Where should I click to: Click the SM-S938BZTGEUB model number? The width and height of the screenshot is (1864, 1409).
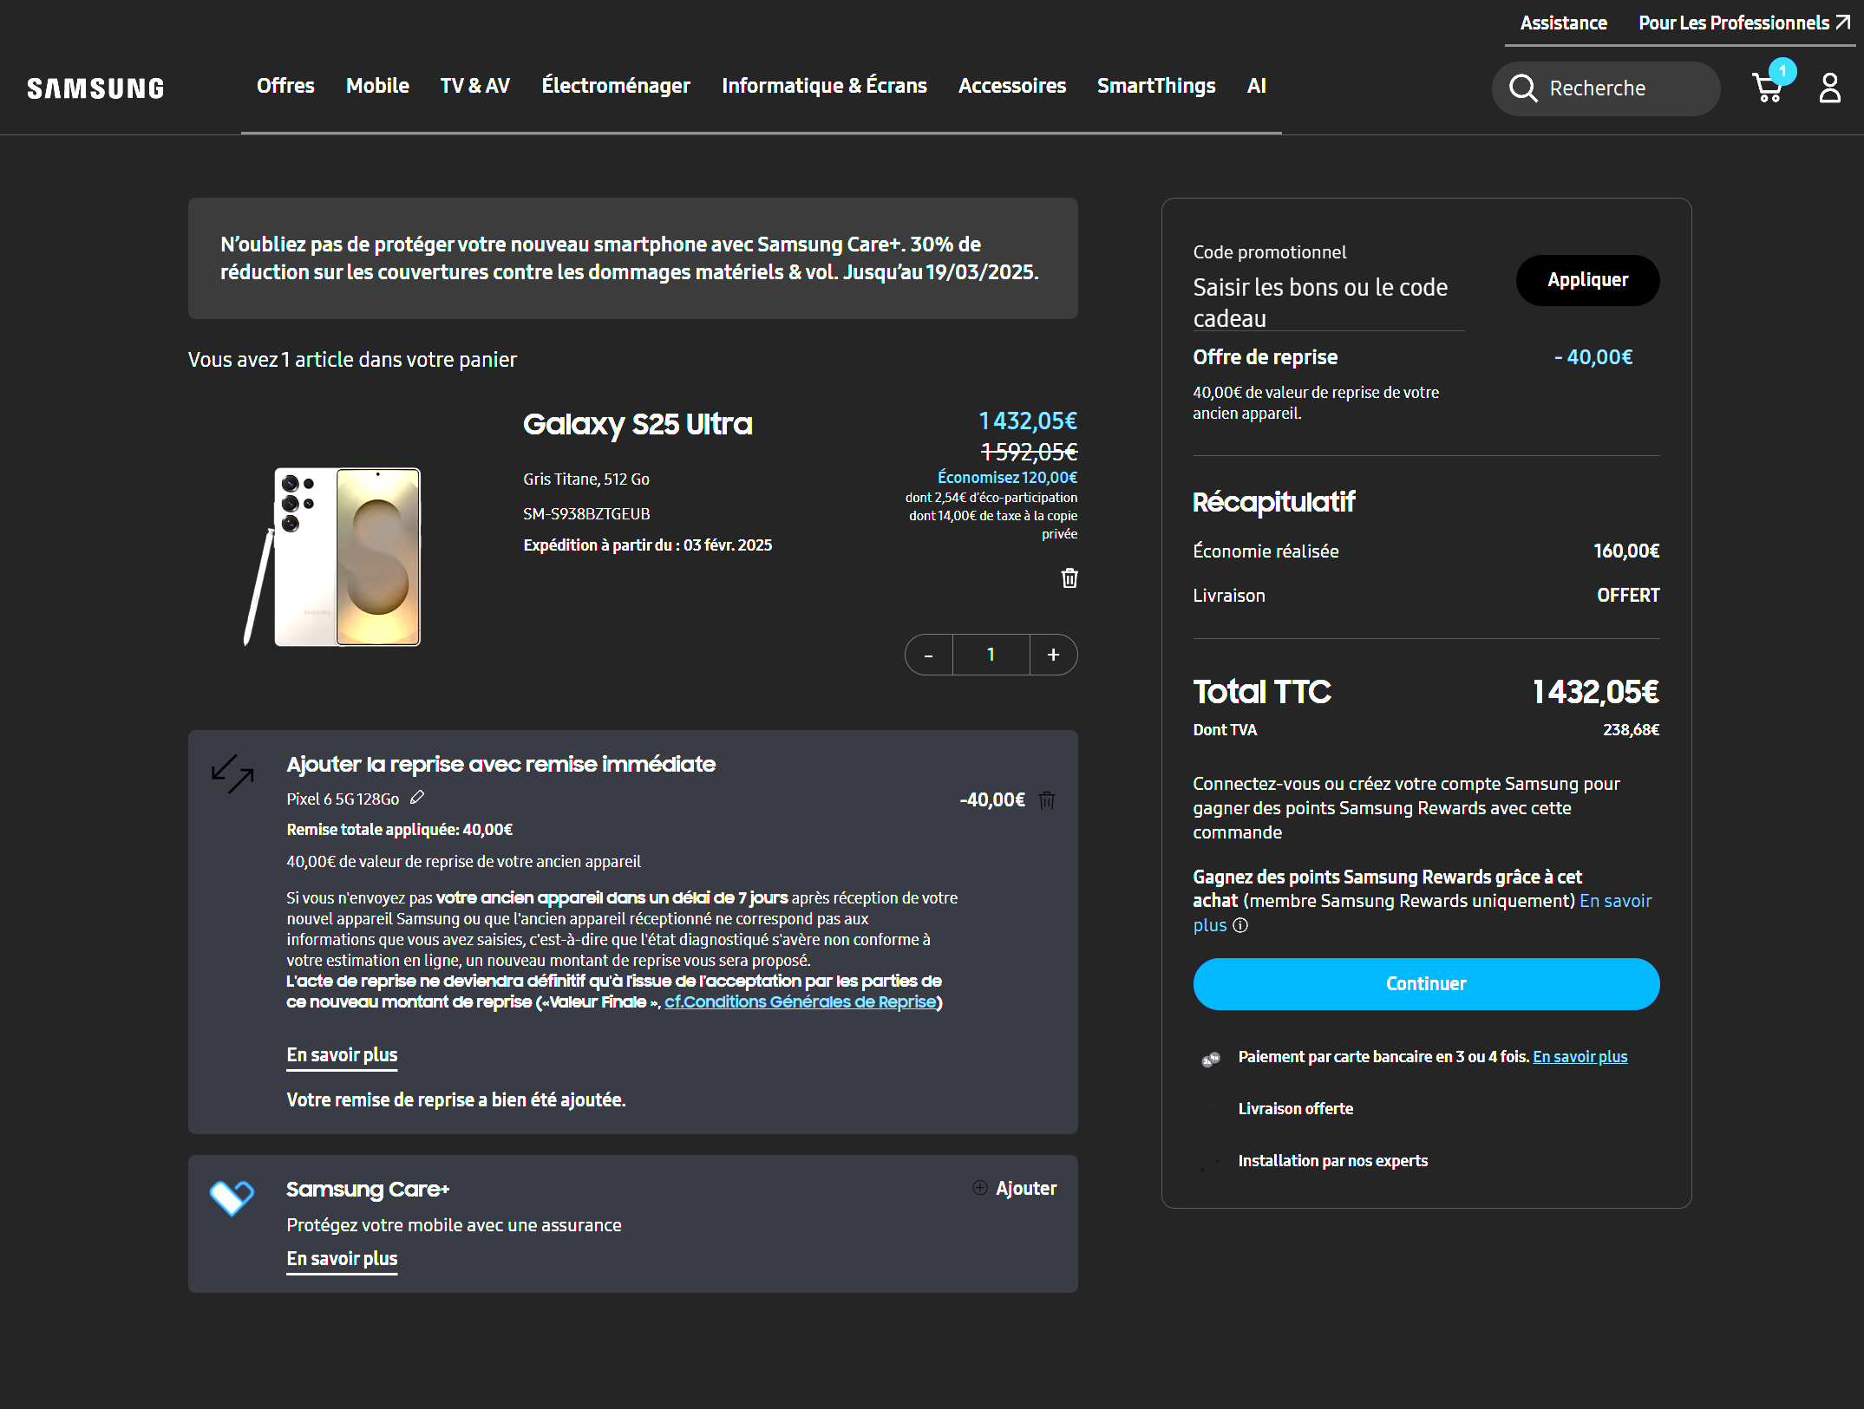586,514
